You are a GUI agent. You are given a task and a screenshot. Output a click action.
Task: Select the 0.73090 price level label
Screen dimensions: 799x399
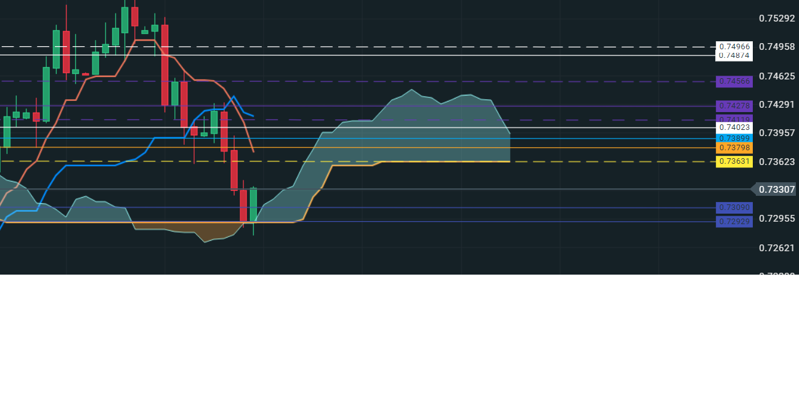click(734, 208)
